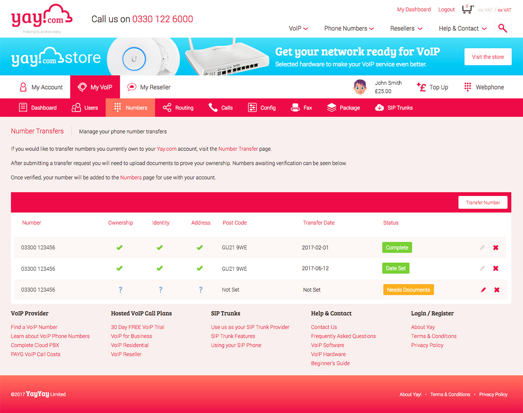This screenshot has height=413, width=523.
Task: Click the greyed pencil in the Complete row
Action: click(x=482, y=248)
